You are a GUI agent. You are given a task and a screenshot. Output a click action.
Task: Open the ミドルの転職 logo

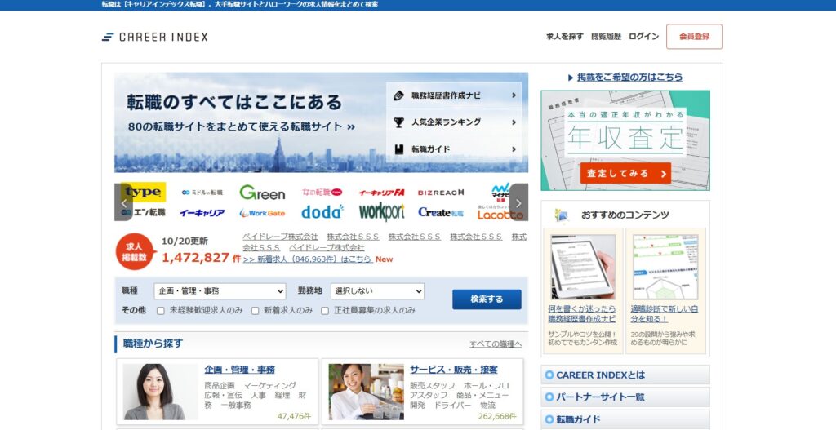pos(202,193)
